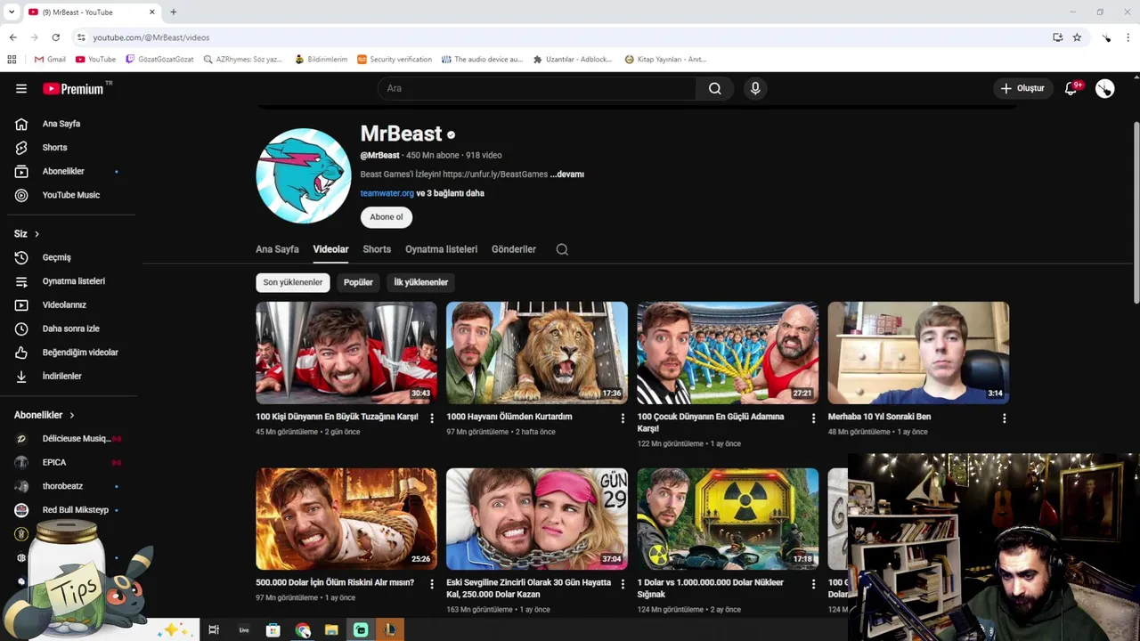Open the notifications bell
This screenshot has height=641, width=1140.
pos(1071,88)
